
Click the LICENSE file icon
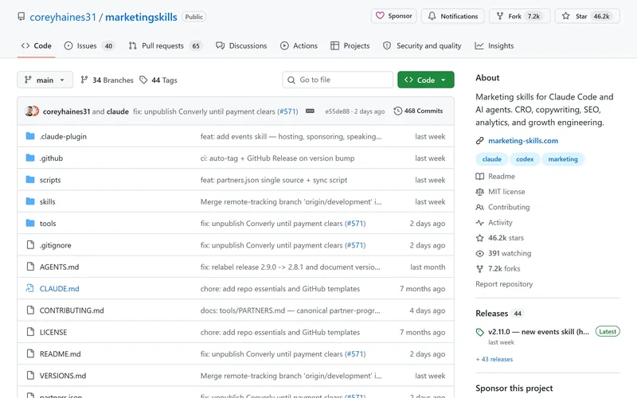click(30, 332)
